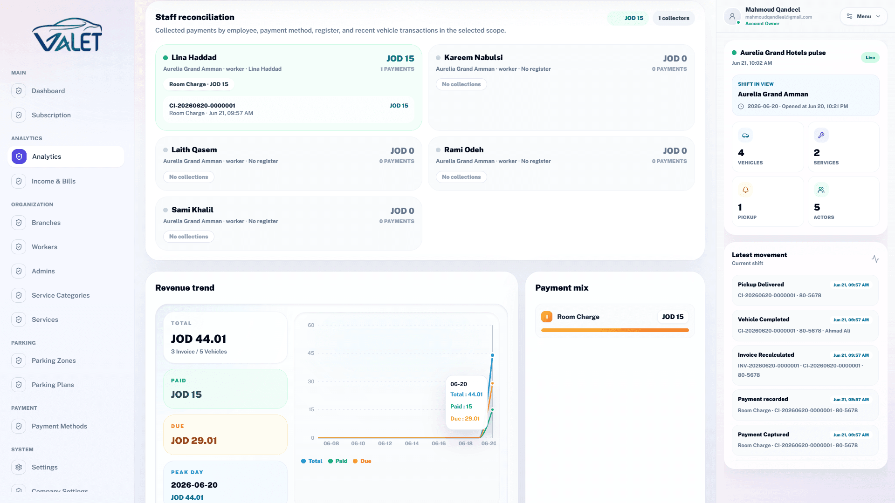Click the Account Owner label
The width and height of the screenshot is (895, 503).
762,24
